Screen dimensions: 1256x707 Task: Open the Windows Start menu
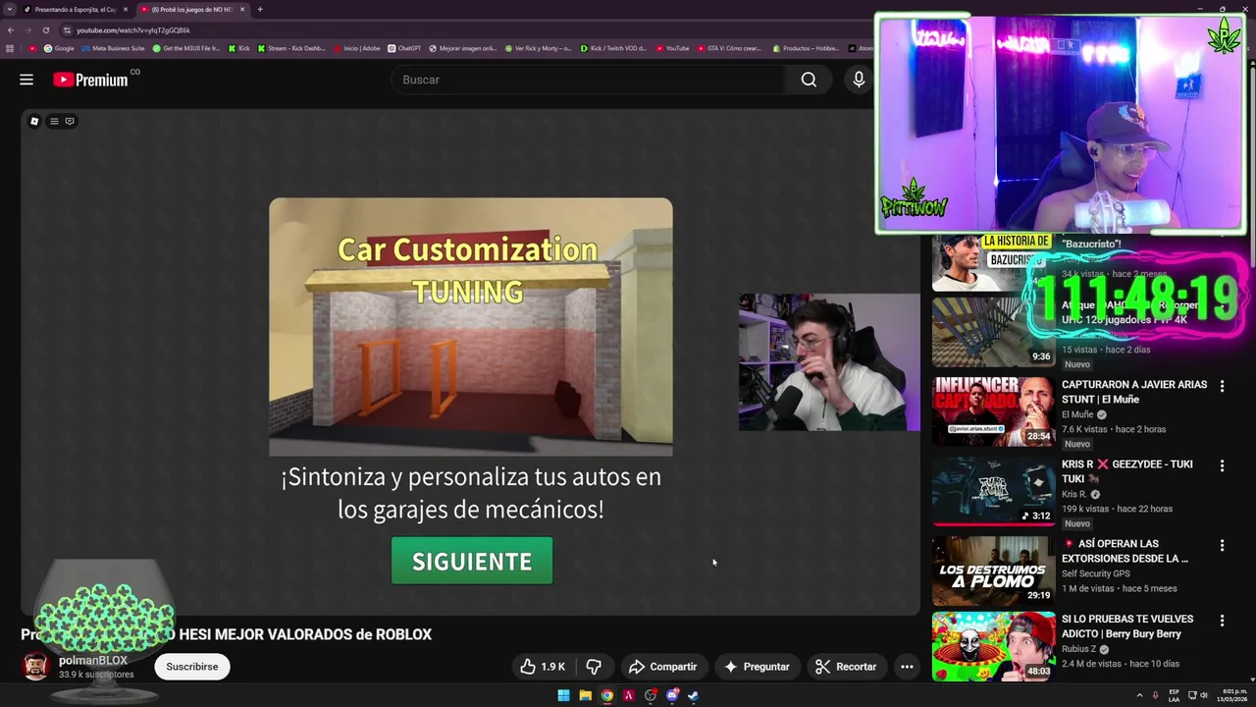[563, 695]
